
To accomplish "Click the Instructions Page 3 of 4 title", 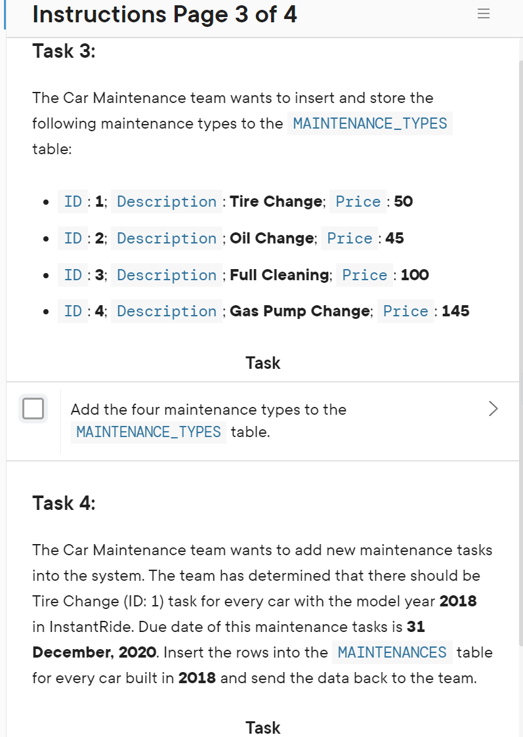I will point(164,14).
